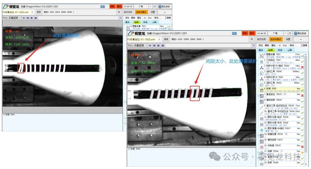This screenshot has height=169, width=311.
Task: Click 执行任务 run task in back window
Action: pos(128,12)
